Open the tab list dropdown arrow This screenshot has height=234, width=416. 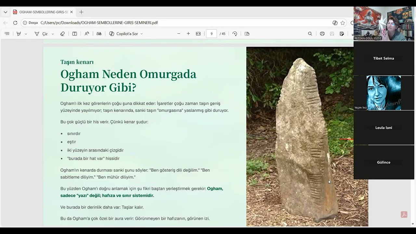[x=6, y=12]
